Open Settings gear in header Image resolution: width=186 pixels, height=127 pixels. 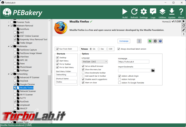pos(144,12)
